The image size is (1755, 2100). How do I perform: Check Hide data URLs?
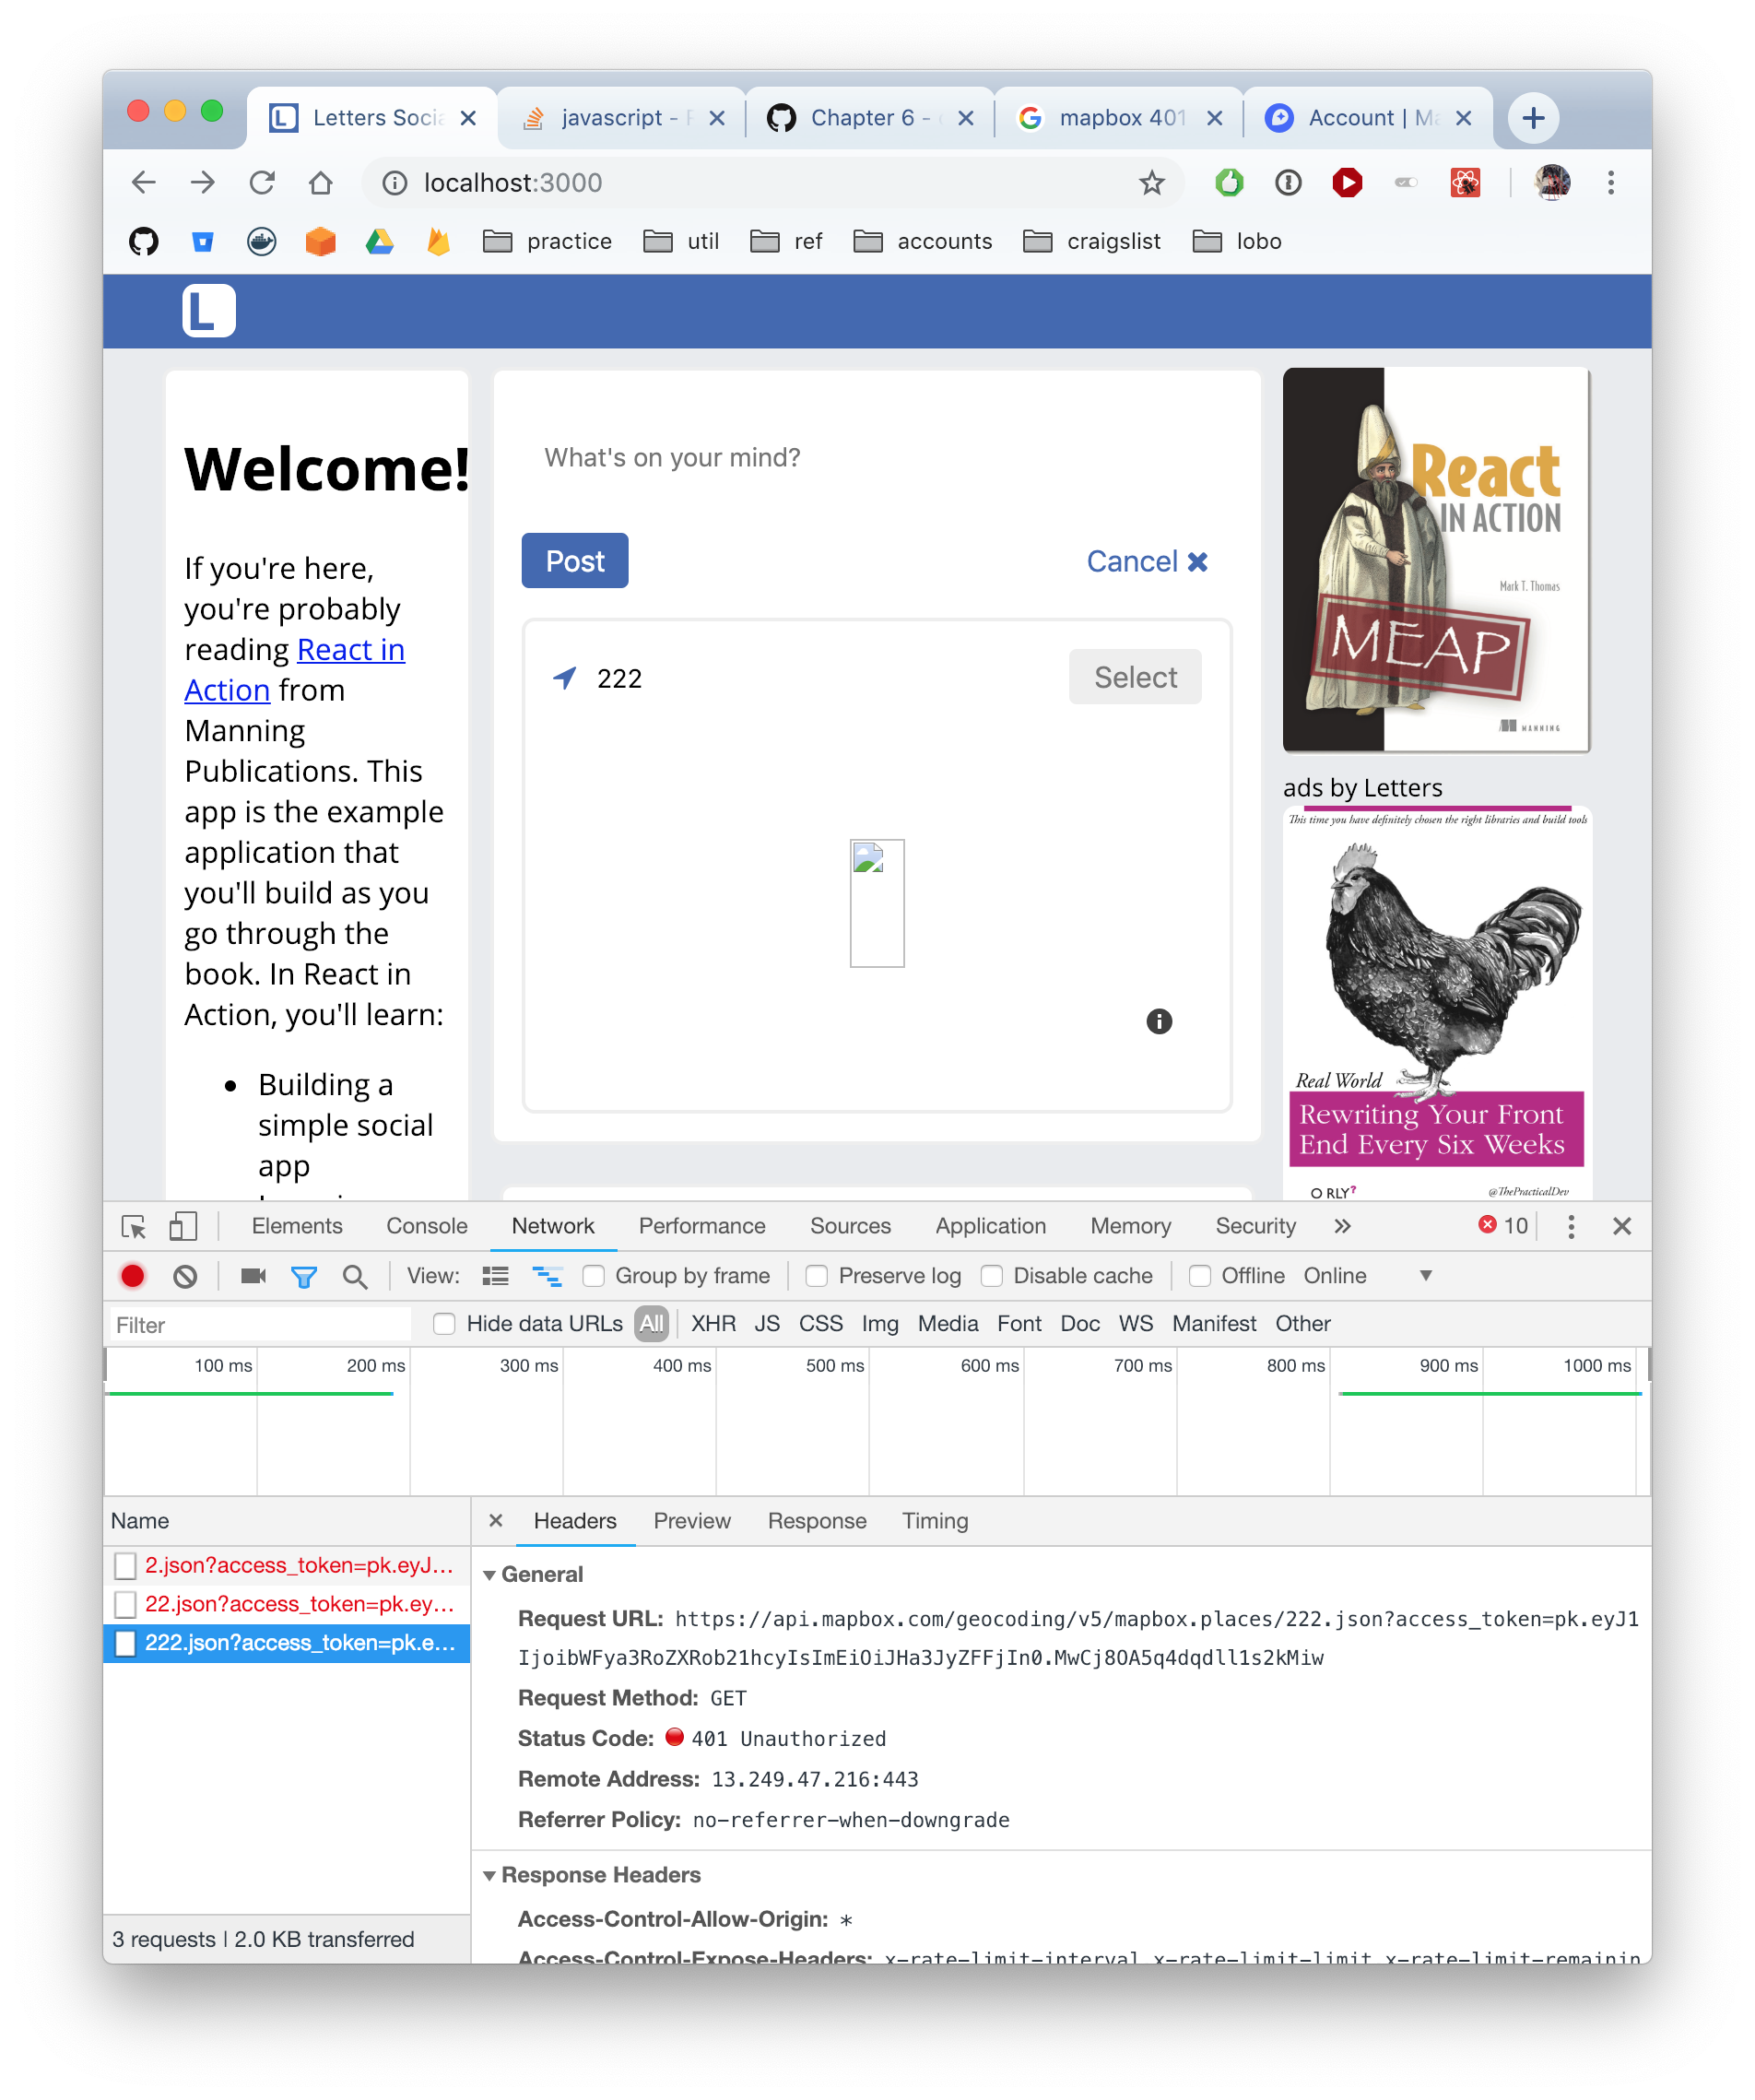pyautogui.click(x=445, y=1324)
